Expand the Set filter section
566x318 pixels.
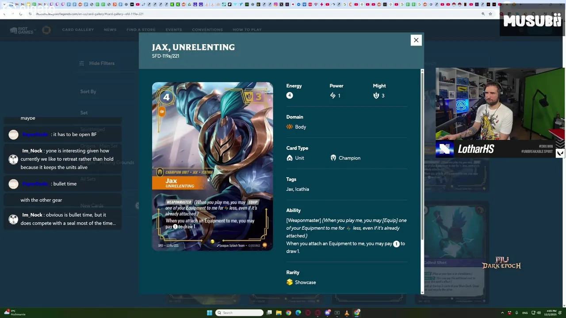84,113
